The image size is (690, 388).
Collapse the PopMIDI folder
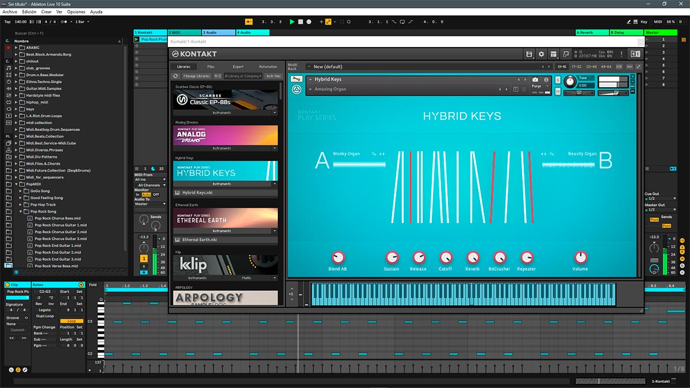[x=17, y=184]
